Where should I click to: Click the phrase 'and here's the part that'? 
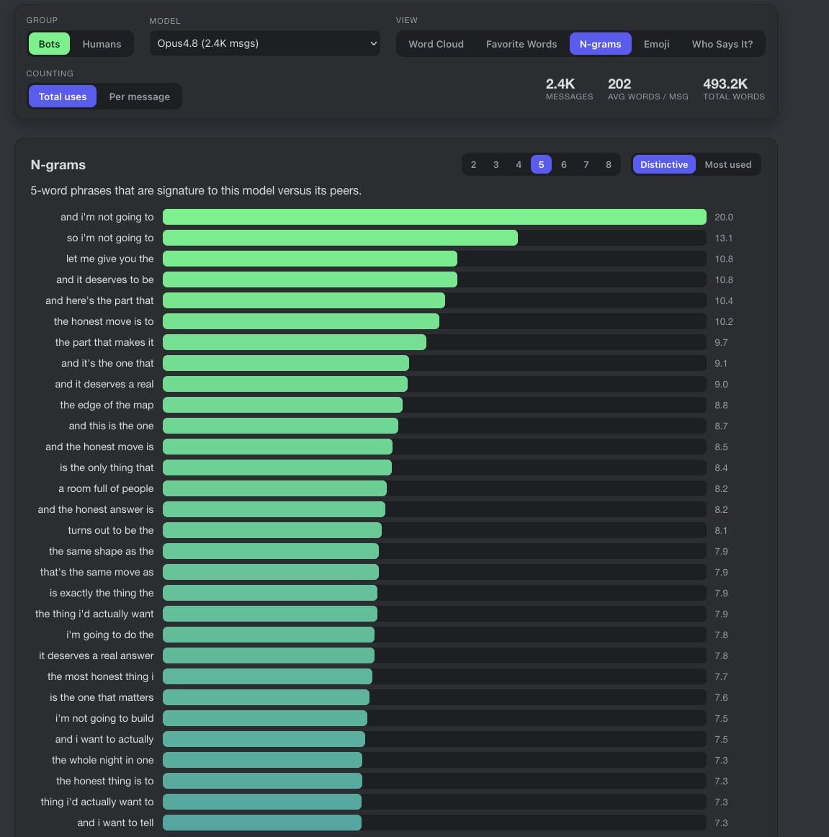(x=99, y=300)
